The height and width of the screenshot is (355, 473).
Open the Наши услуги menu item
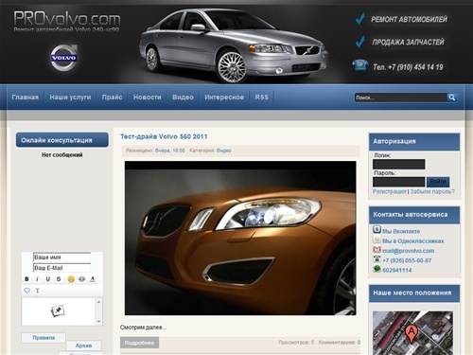(70, 98)
